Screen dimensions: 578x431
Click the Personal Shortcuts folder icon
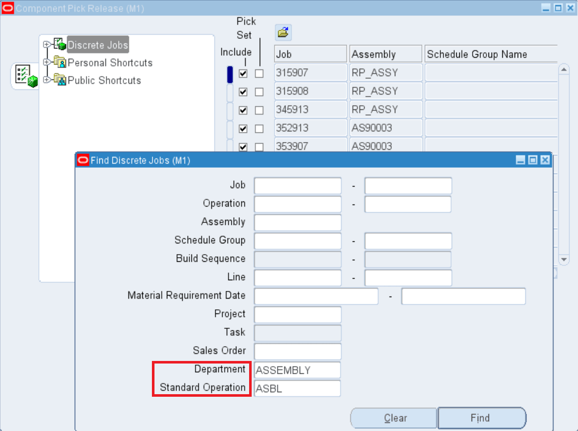tap(60, 62)
